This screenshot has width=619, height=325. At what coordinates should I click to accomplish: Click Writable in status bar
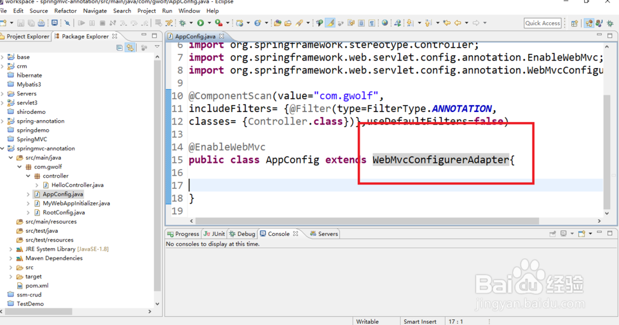coord(367,321)
